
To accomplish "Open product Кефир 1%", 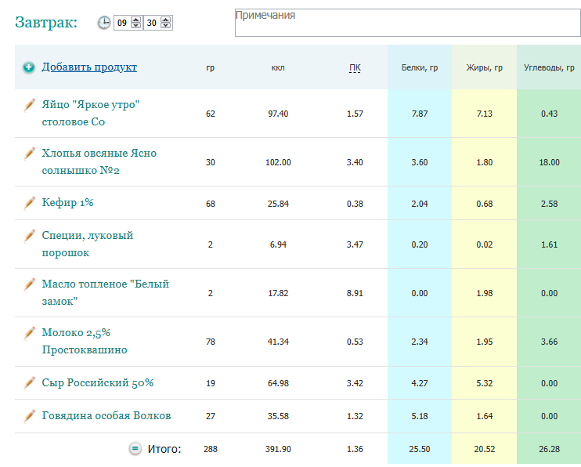I will point(67,202).
